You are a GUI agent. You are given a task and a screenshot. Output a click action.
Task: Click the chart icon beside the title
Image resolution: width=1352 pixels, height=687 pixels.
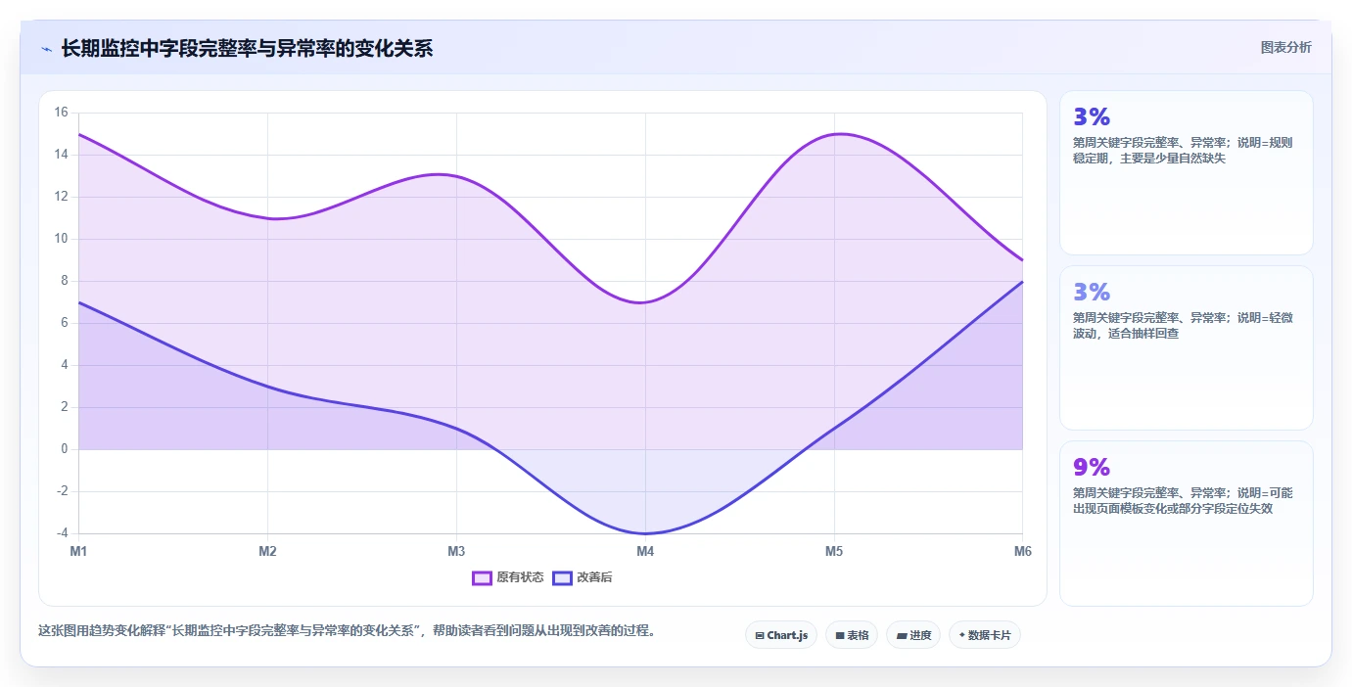pyautogui.click(x=46, y=49)
